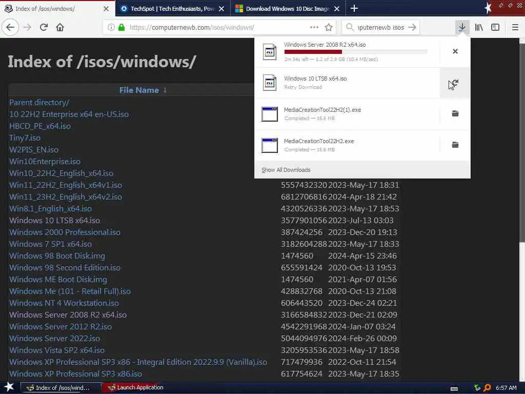Close the TechSpot tab

(x=221, y=9)
